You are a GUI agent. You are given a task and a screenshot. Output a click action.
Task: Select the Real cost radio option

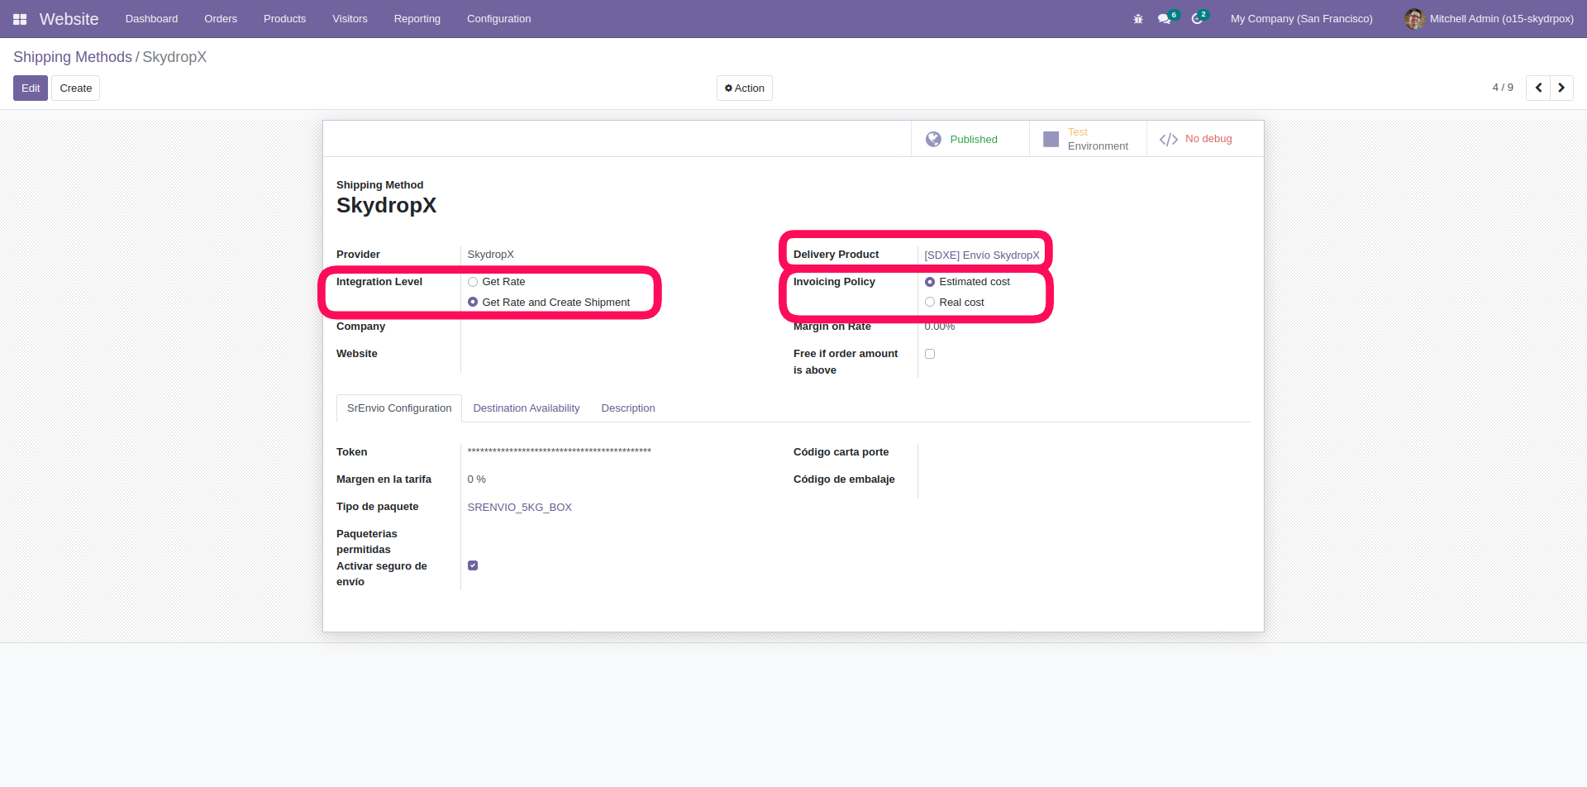point(930,303)
